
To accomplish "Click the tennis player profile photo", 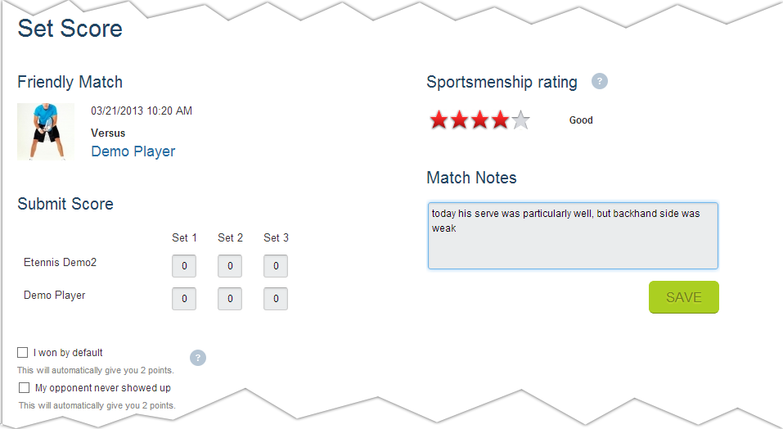I will click(x=46, y=131).
